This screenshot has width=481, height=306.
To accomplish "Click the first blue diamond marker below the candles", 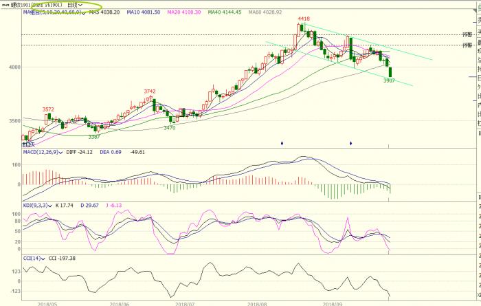I will coord(282,143).
